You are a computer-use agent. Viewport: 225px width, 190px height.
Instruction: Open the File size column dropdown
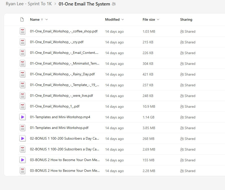click(158, 19)
